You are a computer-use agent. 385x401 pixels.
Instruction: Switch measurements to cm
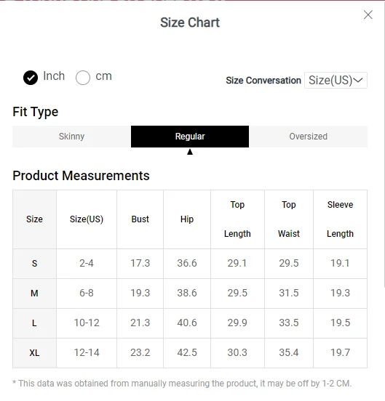[83, 77]
